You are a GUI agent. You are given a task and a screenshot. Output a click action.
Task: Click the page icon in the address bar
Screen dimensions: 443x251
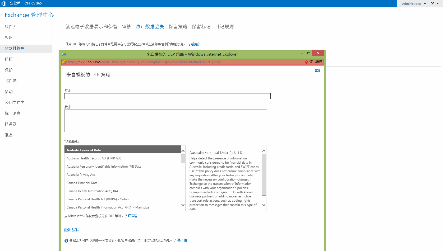pyautogui.click(x=65, y=62)
